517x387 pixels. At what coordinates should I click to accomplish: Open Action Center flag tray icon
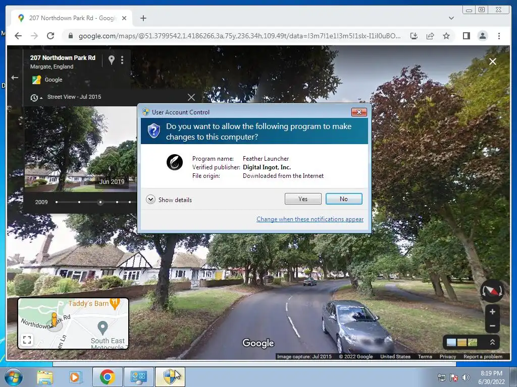pyautogui.click(x=454, y=377)
